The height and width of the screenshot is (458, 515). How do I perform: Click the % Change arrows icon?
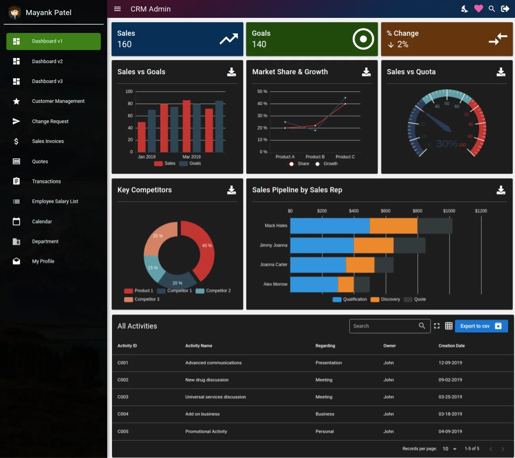[498, 39]
